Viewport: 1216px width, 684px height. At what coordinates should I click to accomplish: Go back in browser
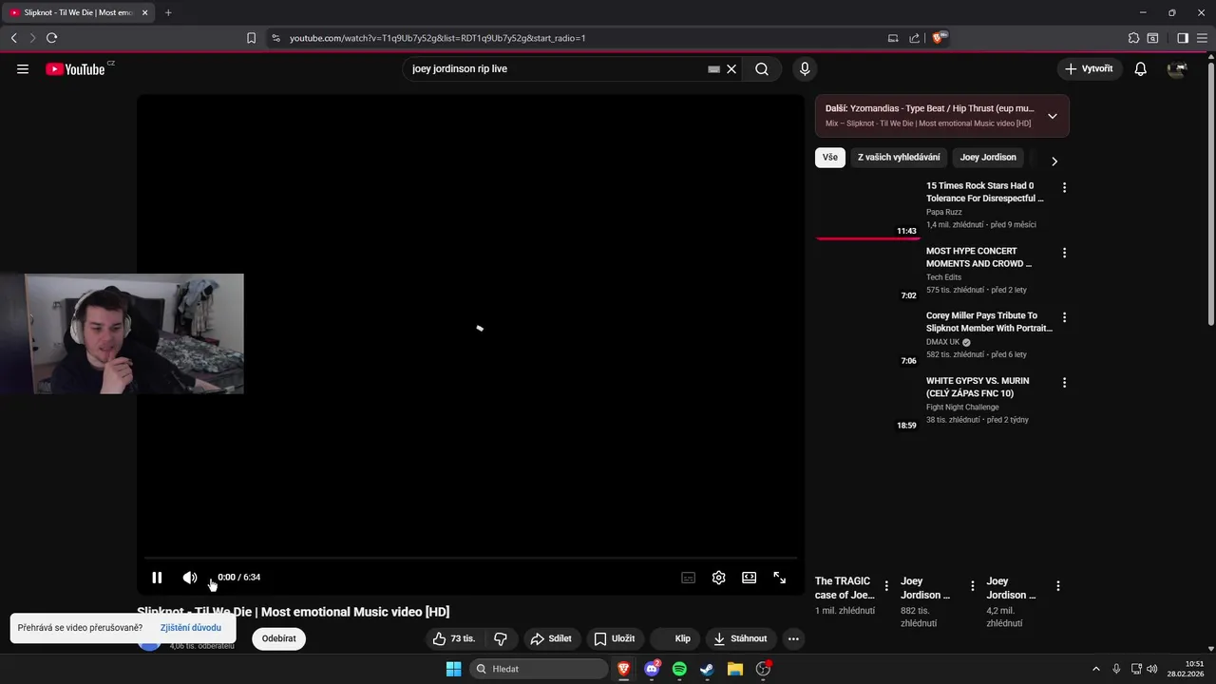[x=13, y=38]
